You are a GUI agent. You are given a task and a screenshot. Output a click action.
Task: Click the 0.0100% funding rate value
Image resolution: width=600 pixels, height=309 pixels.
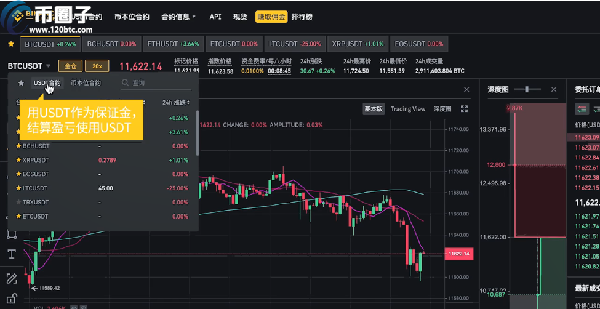252,71
